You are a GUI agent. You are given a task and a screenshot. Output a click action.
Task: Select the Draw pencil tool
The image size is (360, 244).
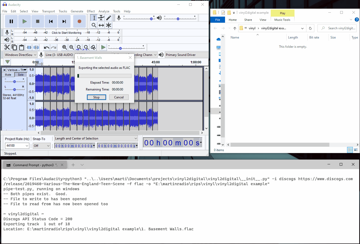[109, 18]
